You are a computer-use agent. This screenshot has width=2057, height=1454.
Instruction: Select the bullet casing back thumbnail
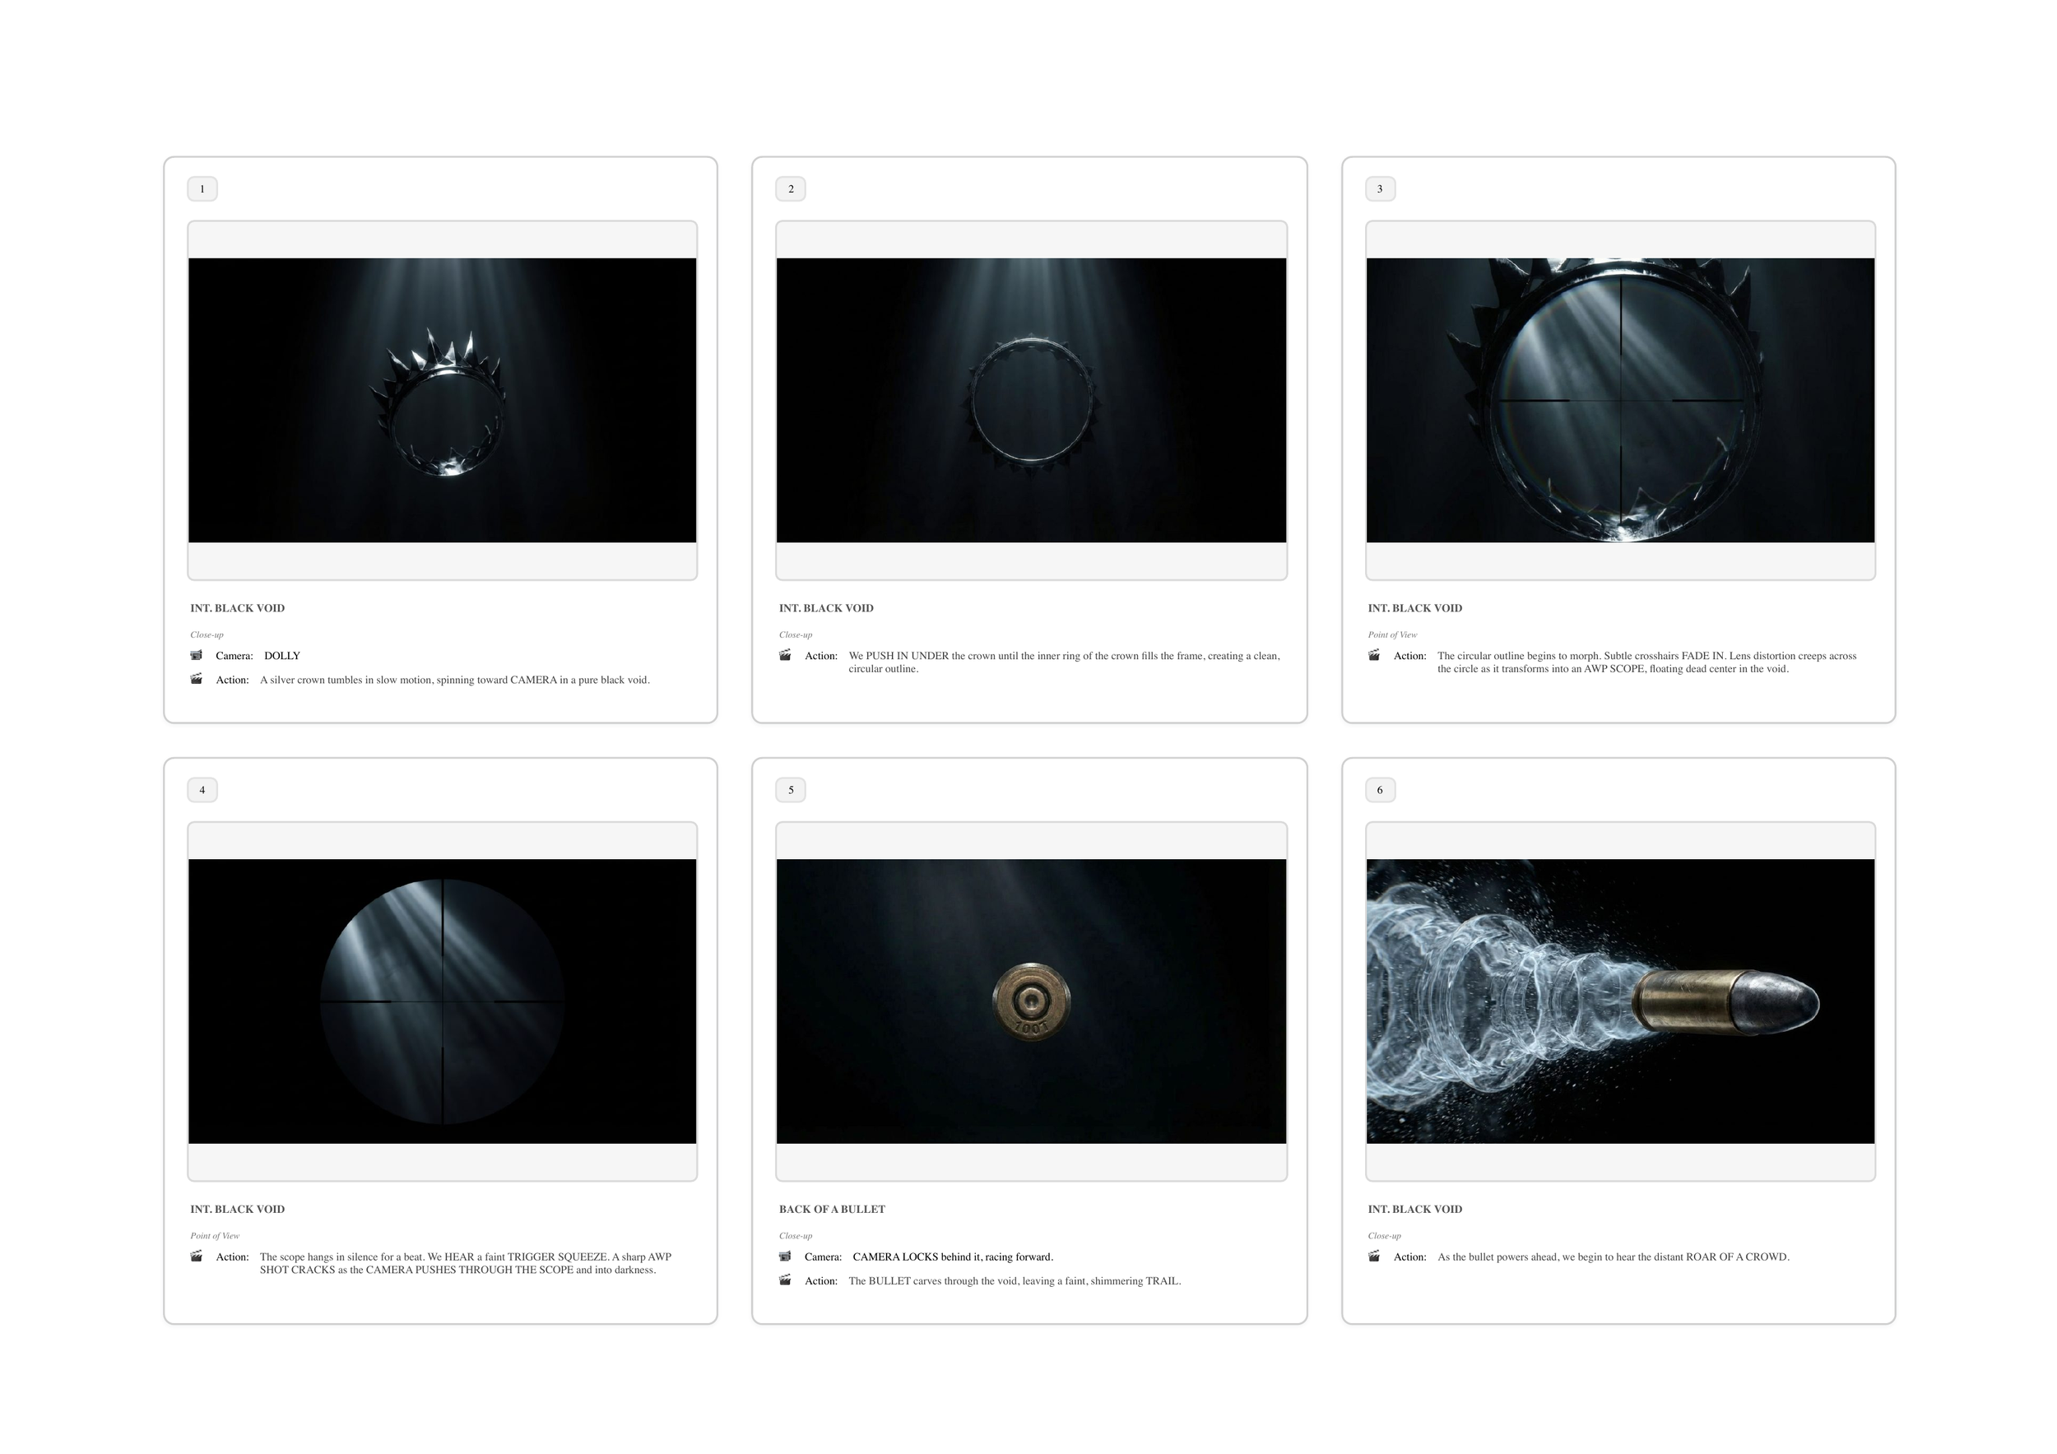pos(1031,1001)
